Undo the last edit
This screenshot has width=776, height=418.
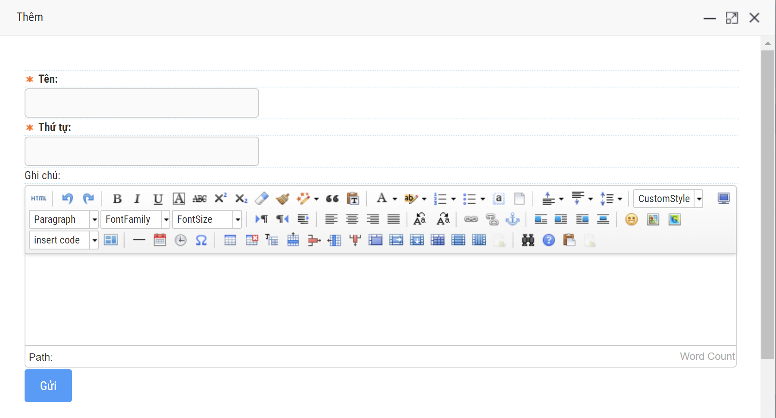(68, 199)
